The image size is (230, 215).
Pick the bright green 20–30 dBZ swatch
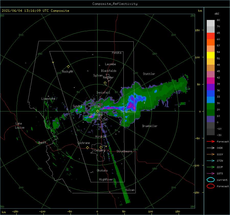pyautogui.click(x=211, y=106)
